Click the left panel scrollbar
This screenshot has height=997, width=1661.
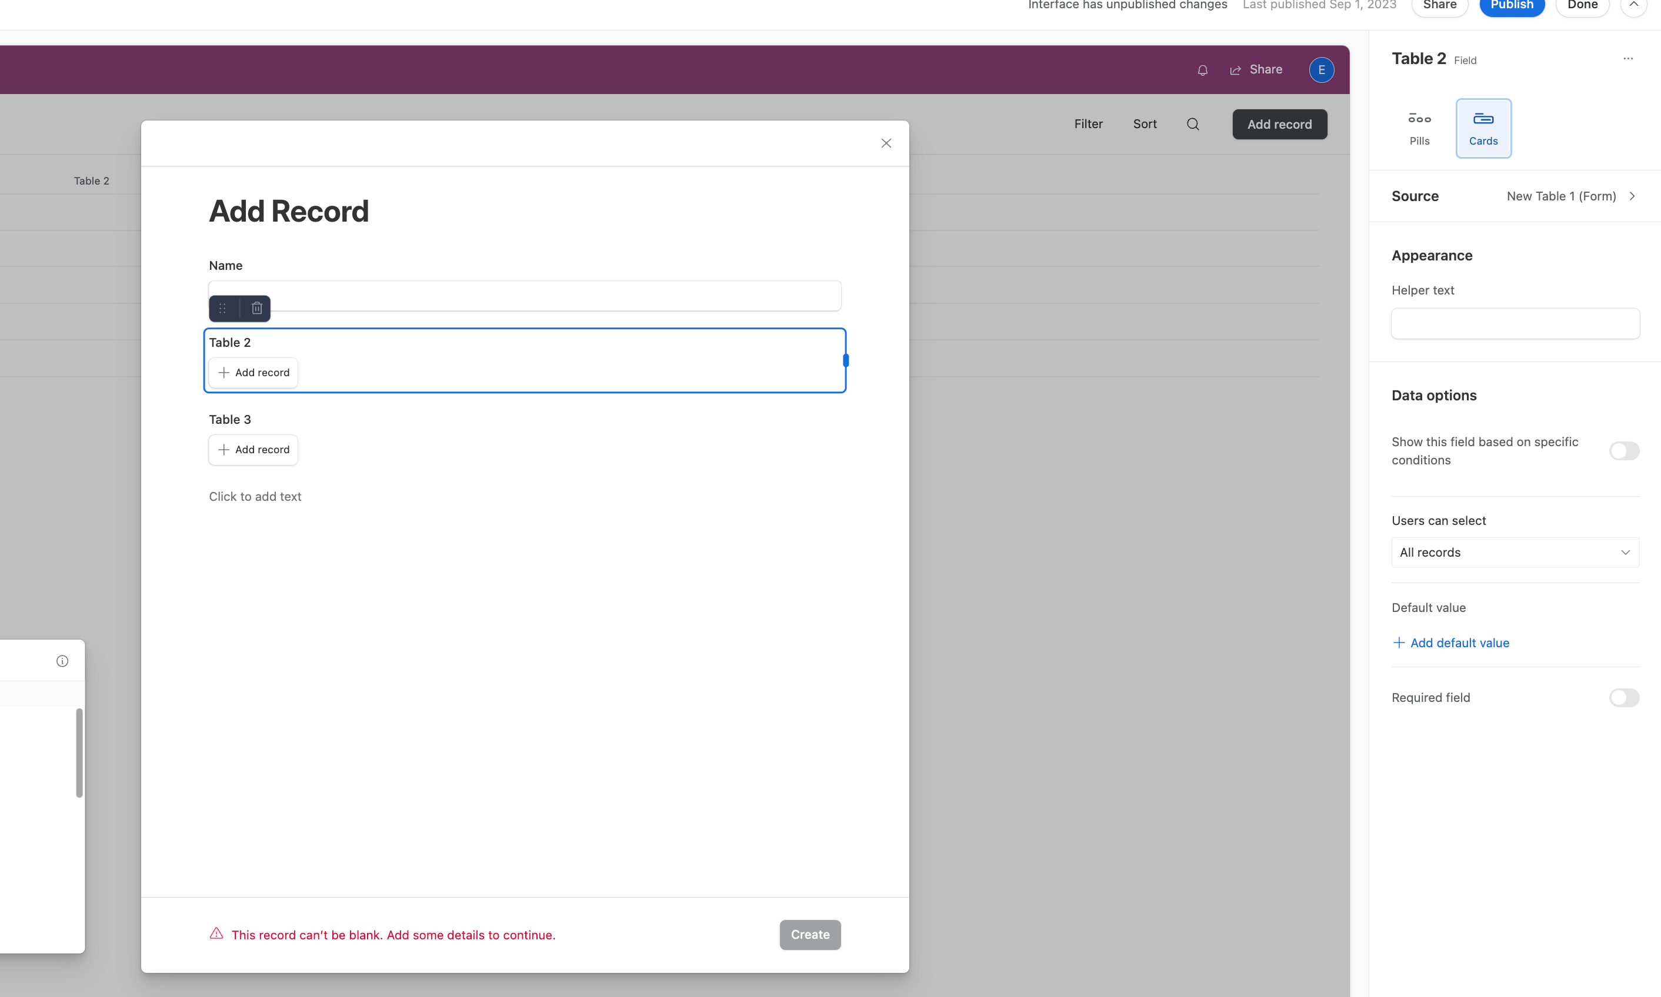[x=79, y=753]
